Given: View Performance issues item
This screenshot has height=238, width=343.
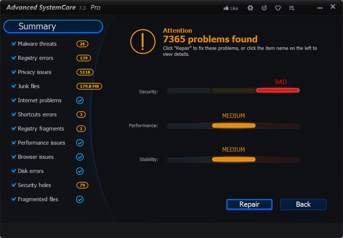Looking at the screenshot, I should click(41, 143).
